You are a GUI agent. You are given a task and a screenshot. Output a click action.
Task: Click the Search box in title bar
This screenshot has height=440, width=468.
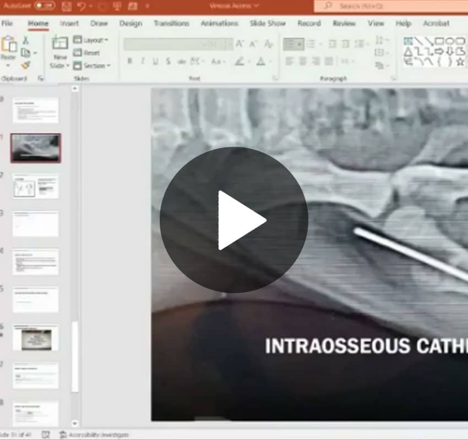(x=391, y=5)
